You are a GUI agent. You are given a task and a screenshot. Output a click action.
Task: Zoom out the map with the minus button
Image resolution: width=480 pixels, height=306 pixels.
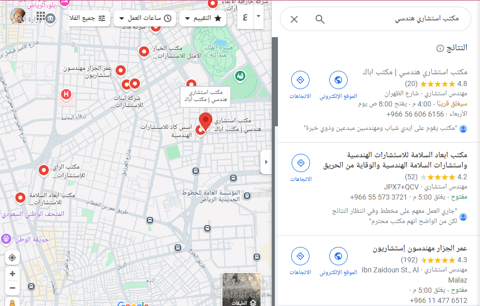pos(12,288)
